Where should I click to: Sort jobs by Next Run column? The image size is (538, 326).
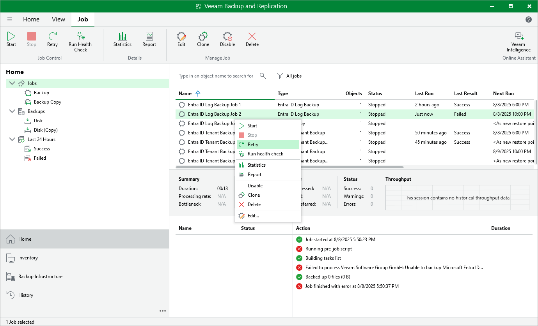pyautogui.click(x=503, y=93)
